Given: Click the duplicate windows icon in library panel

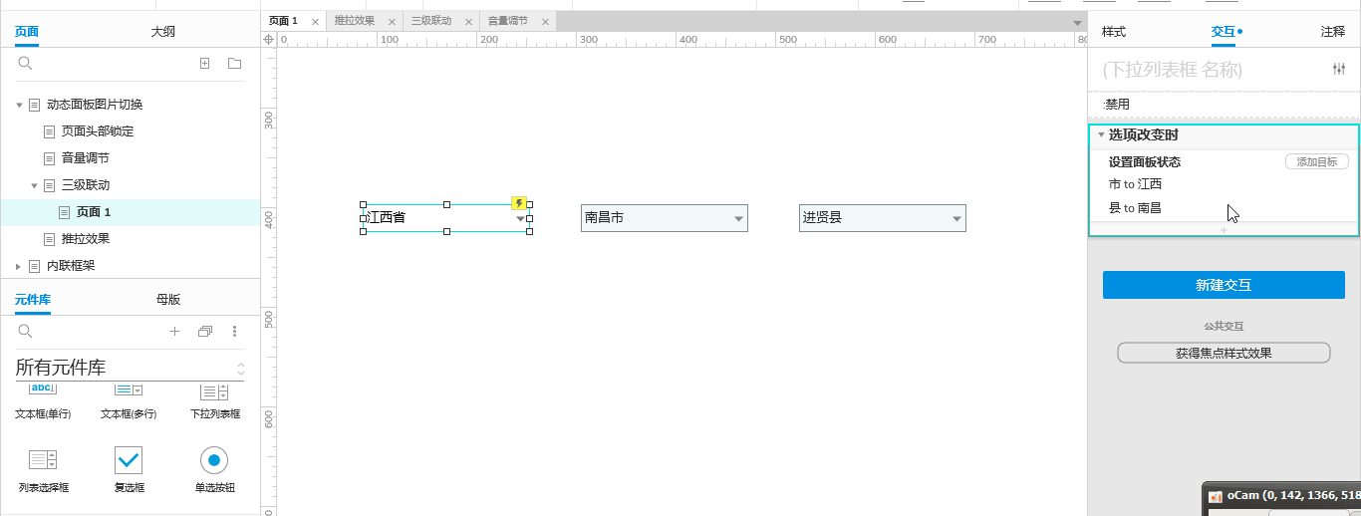Looking at the screenshot, I should click(x=205, y=331).
